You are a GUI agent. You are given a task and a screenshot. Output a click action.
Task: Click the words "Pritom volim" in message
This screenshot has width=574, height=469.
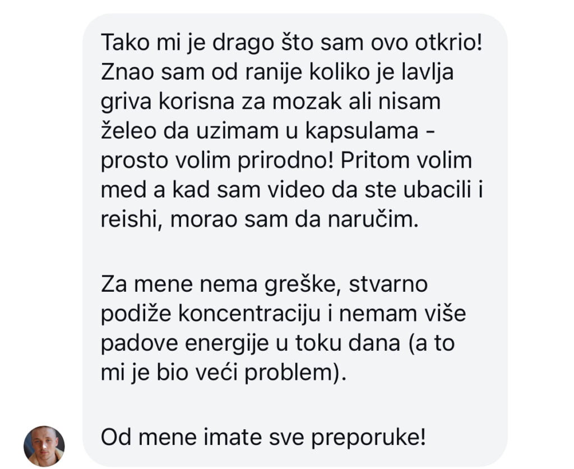point(406,160)
